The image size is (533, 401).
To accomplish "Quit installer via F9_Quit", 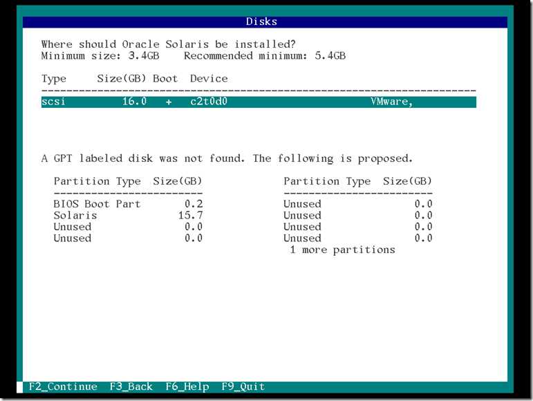I will tap(243, 386).
